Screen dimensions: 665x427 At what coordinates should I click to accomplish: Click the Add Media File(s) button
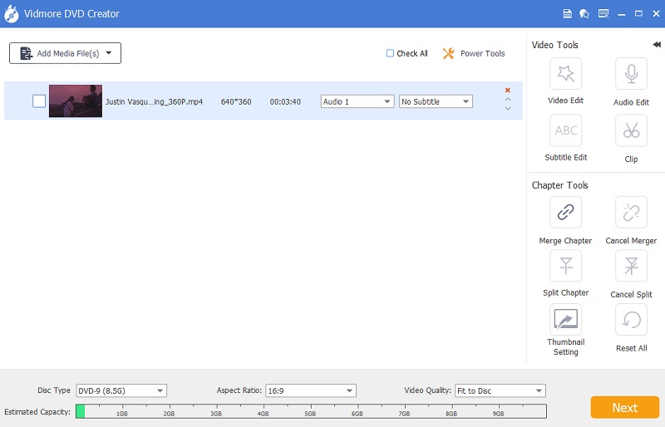pyautogui.click(x=65, y=53)
